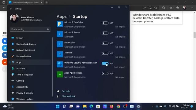Click Karan Khanna profile picture in Settings
Screen dimensions: 196x110
14,18
